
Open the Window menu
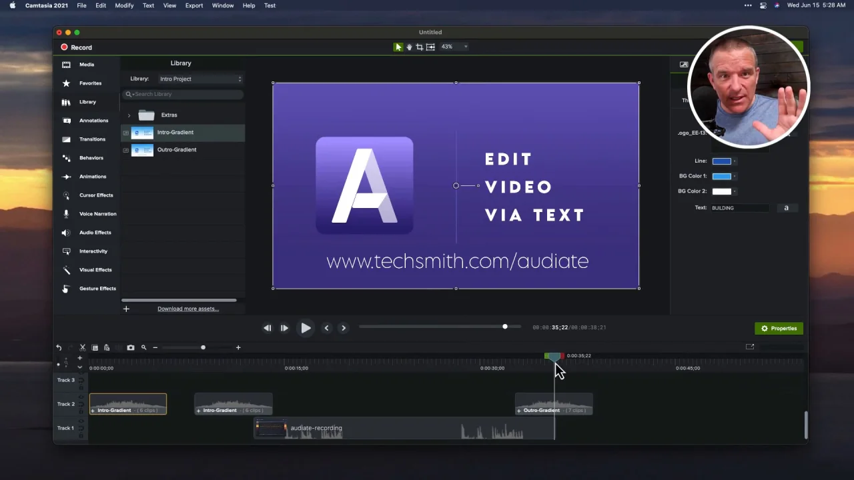pyautogui.click(x=223, y=5)
